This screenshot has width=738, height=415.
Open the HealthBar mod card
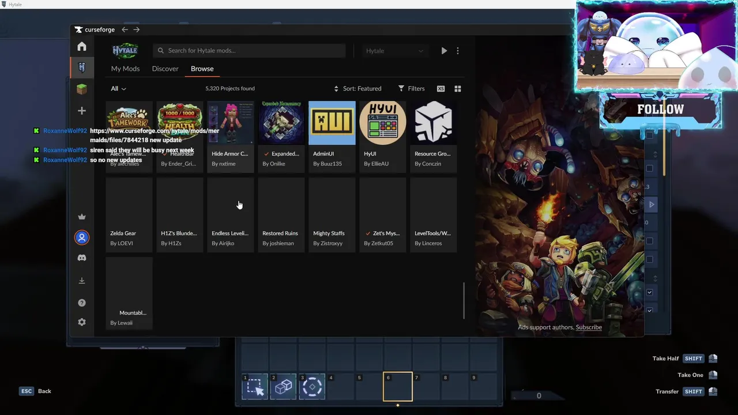pos(180,137)
